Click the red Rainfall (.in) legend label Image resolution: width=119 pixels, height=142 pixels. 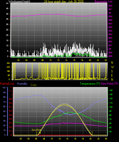pyautogui.click(x=7, y=84)
